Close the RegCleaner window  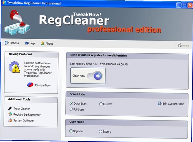190,5
